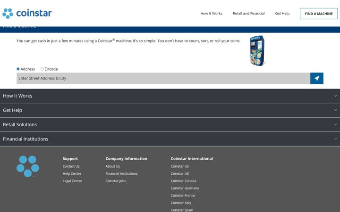Click the location arrow search button
The height and width of the screenshot is (212, 340).
[316, 78]
